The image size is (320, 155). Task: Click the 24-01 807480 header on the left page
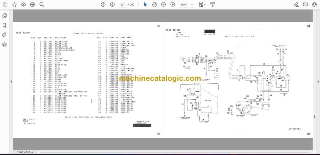coord(23,32)
